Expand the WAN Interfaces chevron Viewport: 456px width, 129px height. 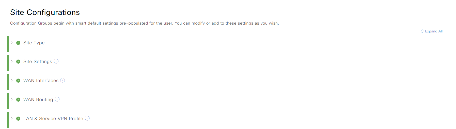point(12,80)
